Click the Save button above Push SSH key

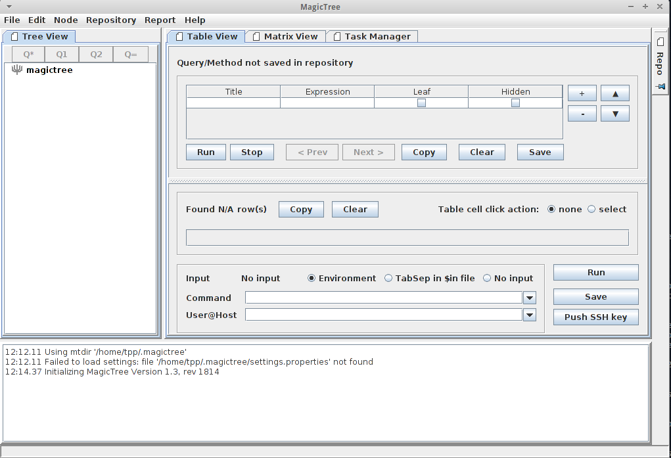click(595, 296)
